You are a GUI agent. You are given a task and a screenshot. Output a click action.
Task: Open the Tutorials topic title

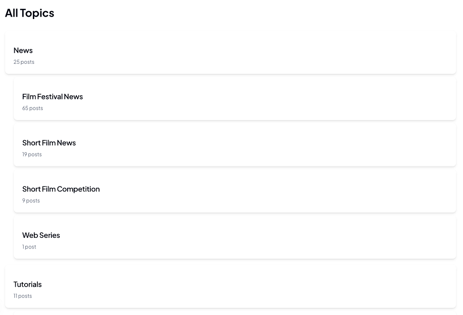click(x=27, y=284)
